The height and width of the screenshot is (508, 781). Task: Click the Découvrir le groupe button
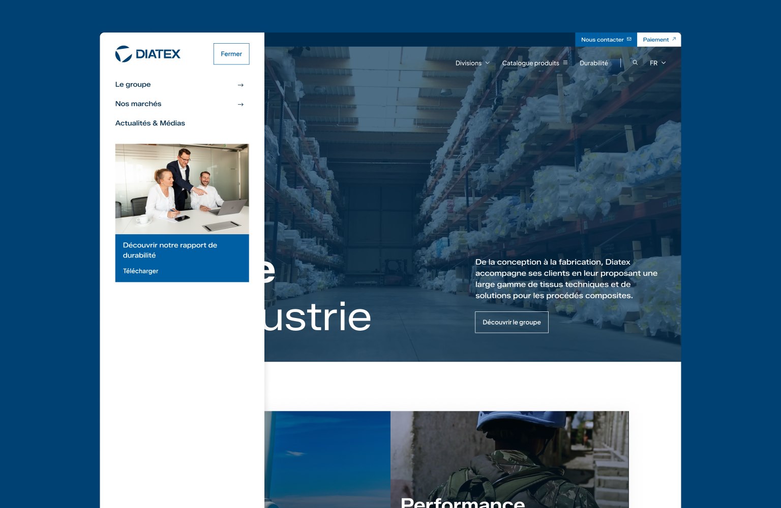click(x=512, y=322)
